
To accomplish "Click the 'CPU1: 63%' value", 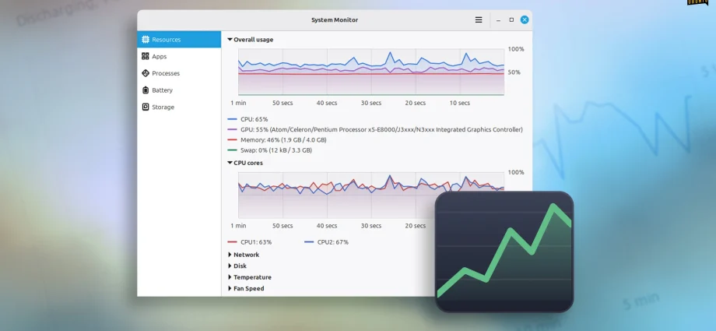I will (256, 242).
